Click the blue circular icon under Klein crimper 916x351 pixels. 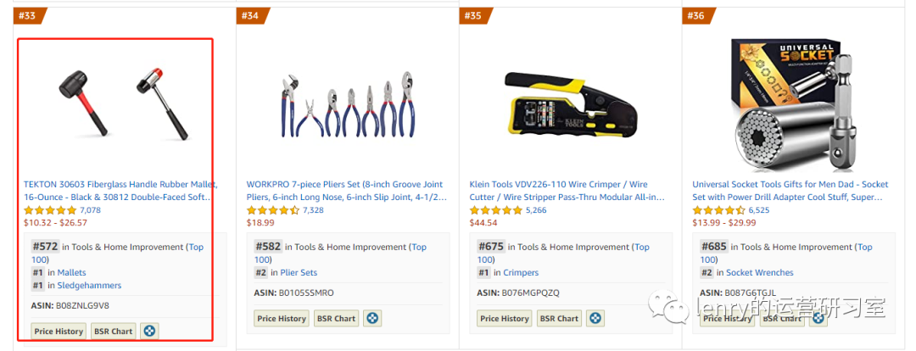pyautogui.click(x=595, y=319)
